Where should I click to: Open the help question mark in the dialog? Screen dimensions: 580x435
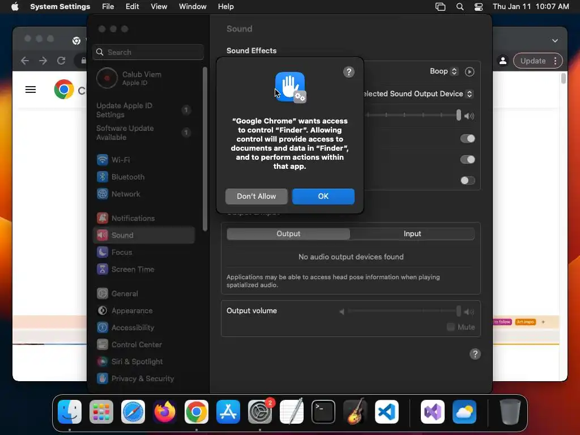click(348, 72)
